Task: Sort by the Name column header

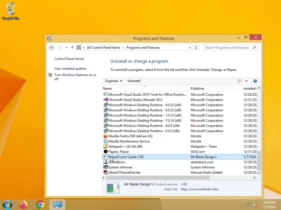Action: coord(145,88)
